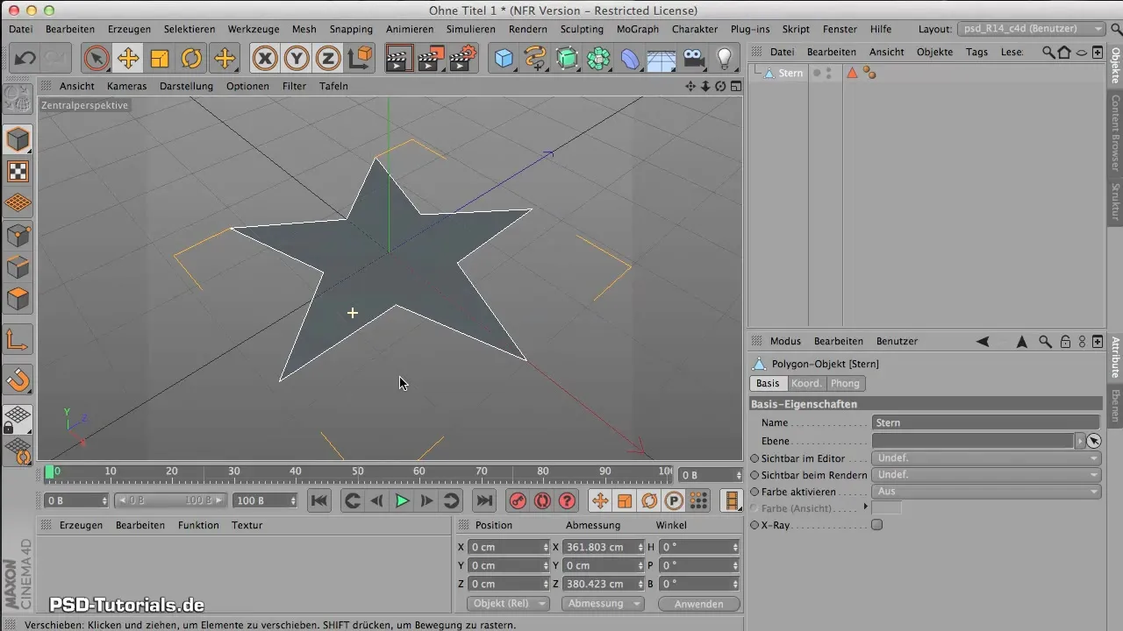Toggle autokeying button
Viewport: 1123px width, 631px height.
tap(542, 500)
